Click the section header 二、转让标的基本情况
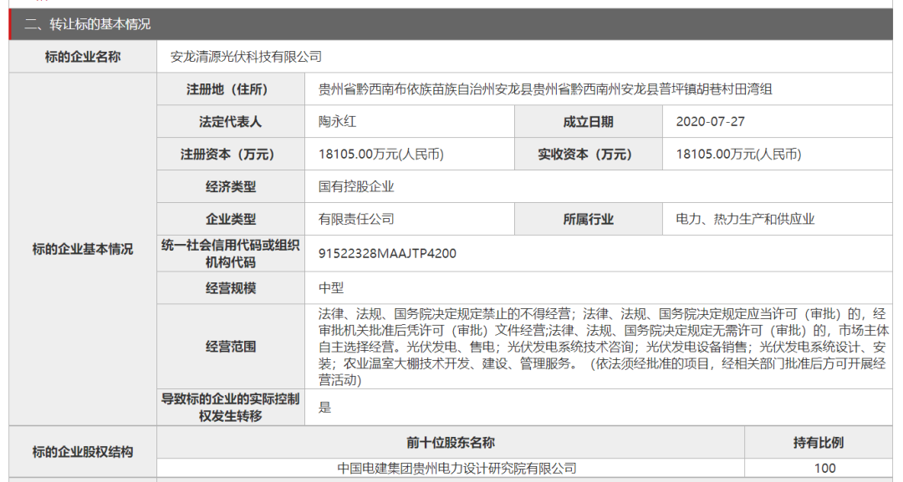The width and height of the screenshot is (903, 482). [x=87, y=25]
